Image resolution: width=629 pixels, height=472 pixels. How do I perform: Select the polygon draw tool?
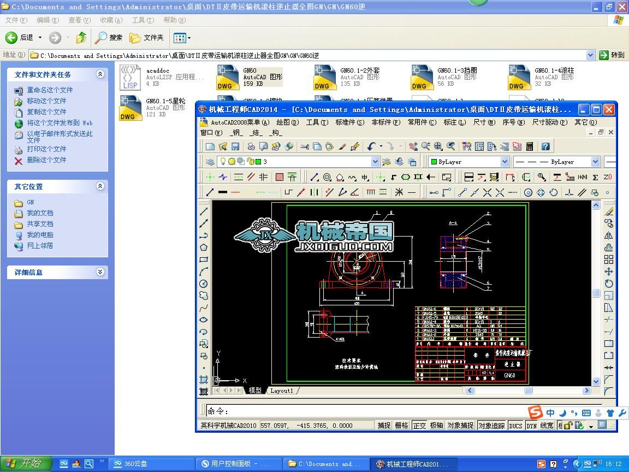(x=204, y=247)
